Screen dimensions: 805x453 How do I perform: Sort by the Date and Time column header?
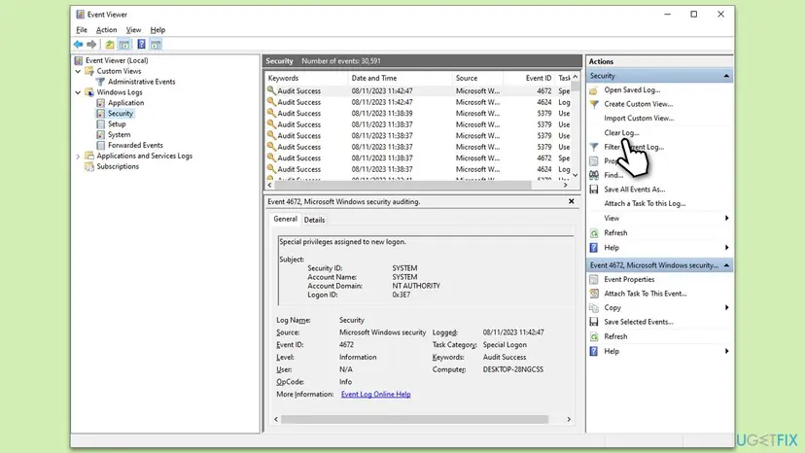[x=400, y=78]
